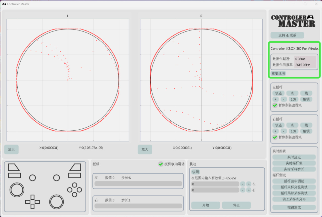This screenshot has height=217, width=322.
Task: Click the 10% button under 左摇杆
Action: [293, 99]
